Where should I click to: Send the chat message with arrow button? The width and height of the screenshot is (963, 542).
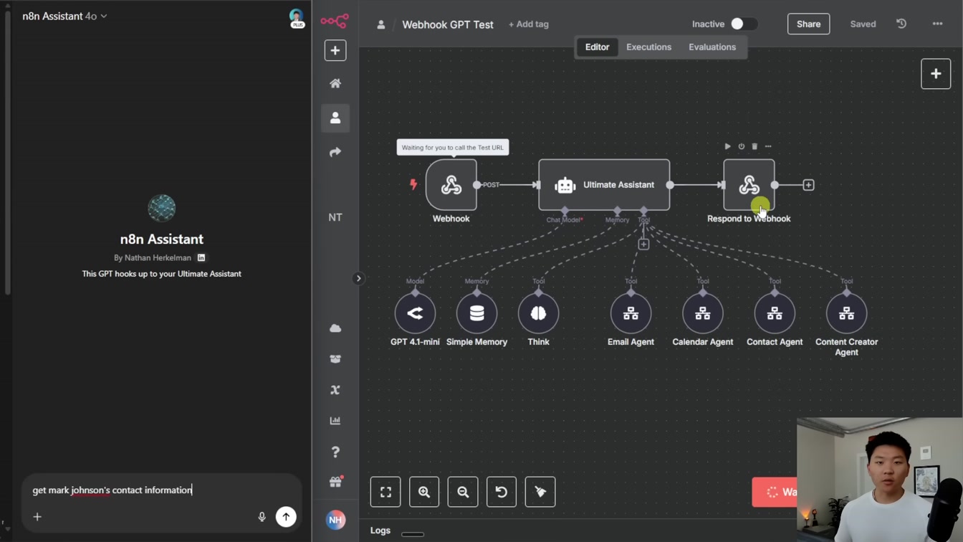click(286, 517)
